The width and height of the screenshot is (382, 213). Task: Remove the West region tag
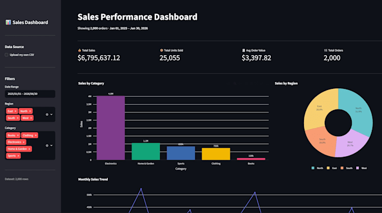tap(31, 118)
